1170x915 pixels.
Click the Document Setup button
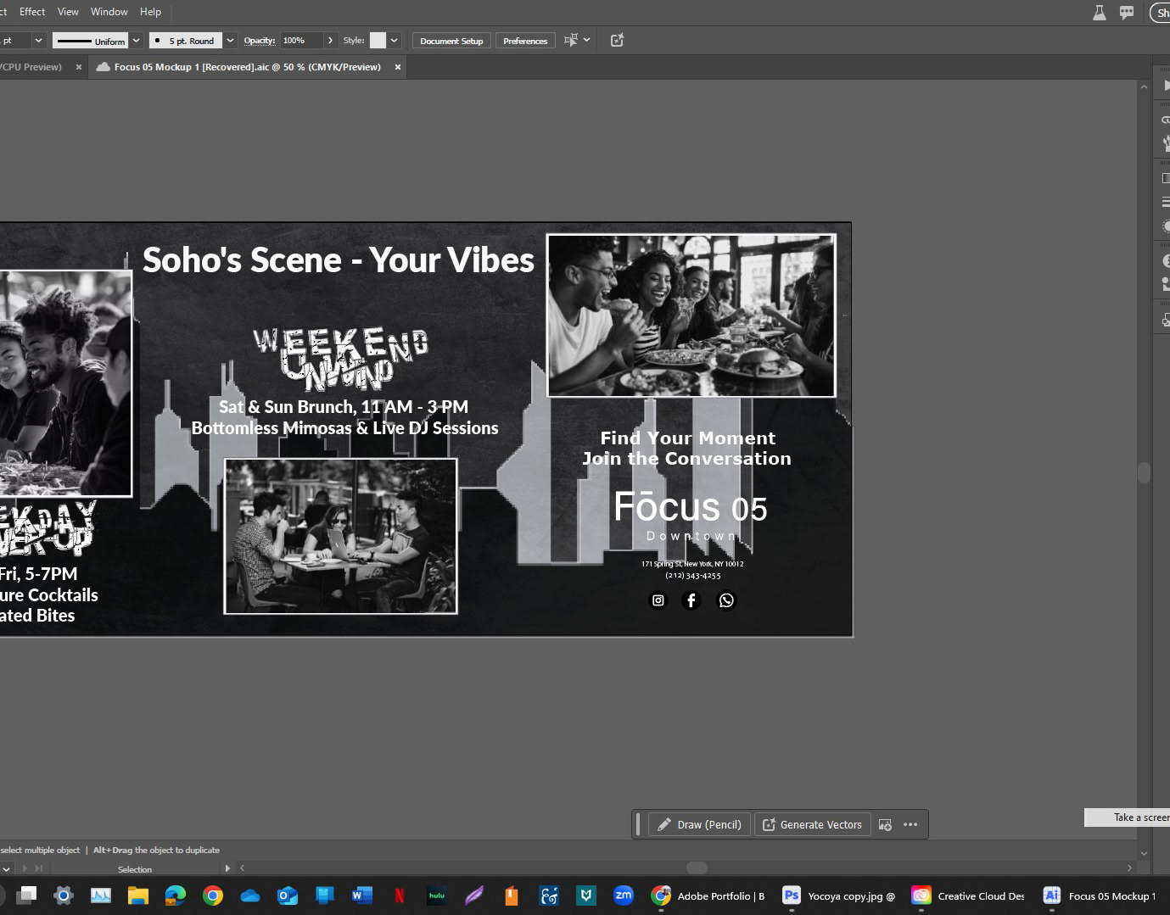pyautogui.click(x=451, y=41)
